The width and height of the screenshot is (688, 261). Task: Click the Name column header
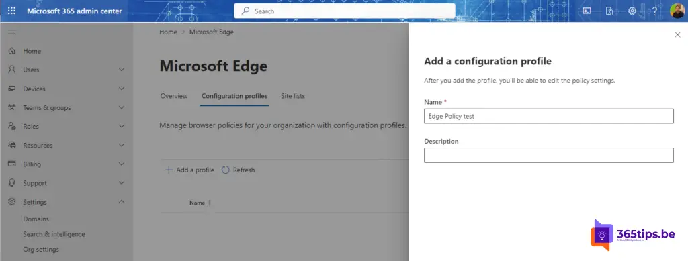[197, 203]
